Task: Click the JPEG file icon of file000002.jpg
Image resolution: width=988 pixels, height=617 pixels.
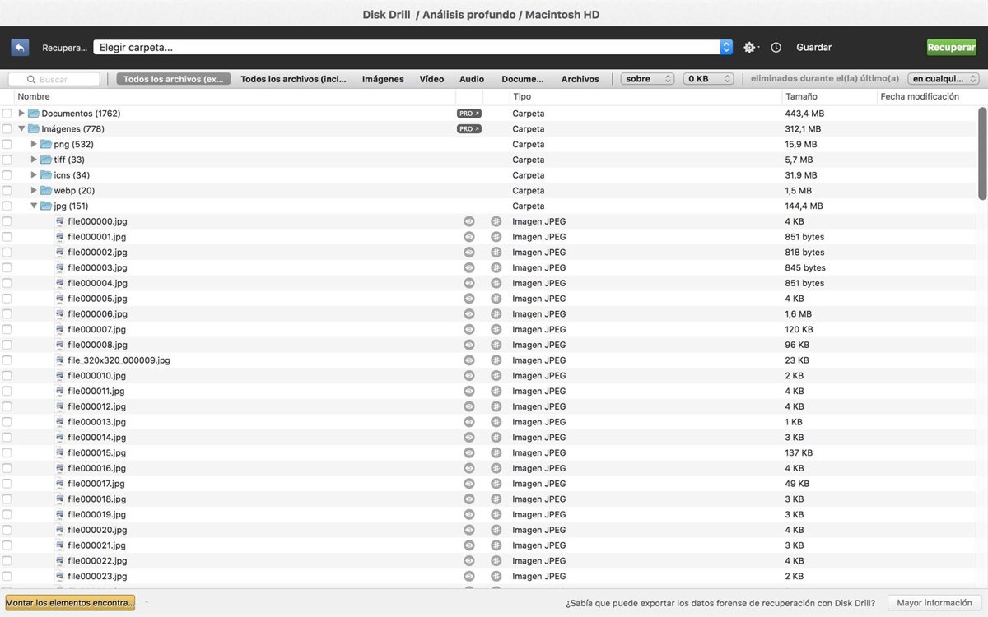Action: pos(59,253)
